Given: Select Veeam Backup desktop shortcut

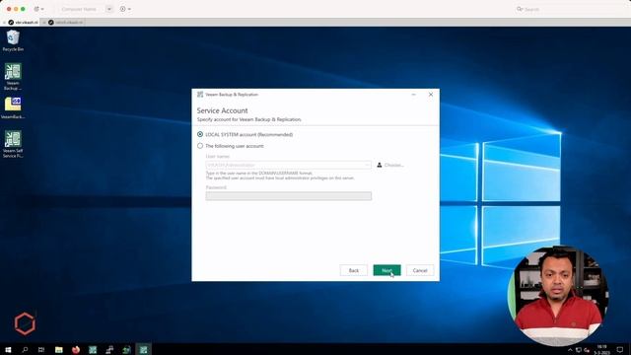Looking at the screenshot, I should [13, 77].
